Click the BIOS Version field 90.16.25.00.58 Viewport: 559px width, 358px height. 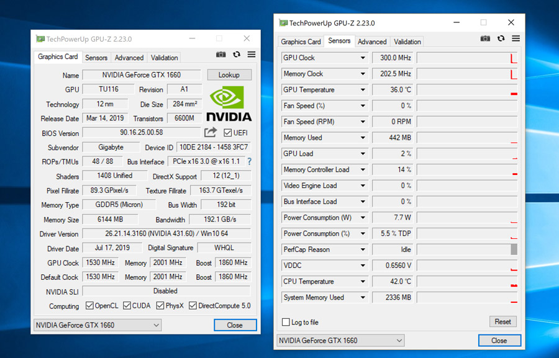click(x=142, y=133)
